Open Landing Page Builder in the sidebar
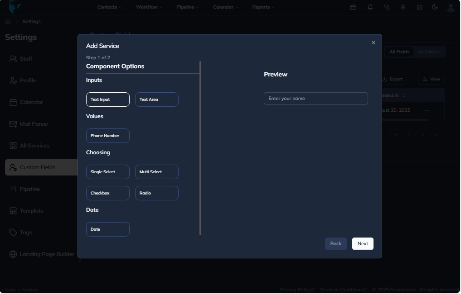The image size is (461, 294). tap(46, 254)
